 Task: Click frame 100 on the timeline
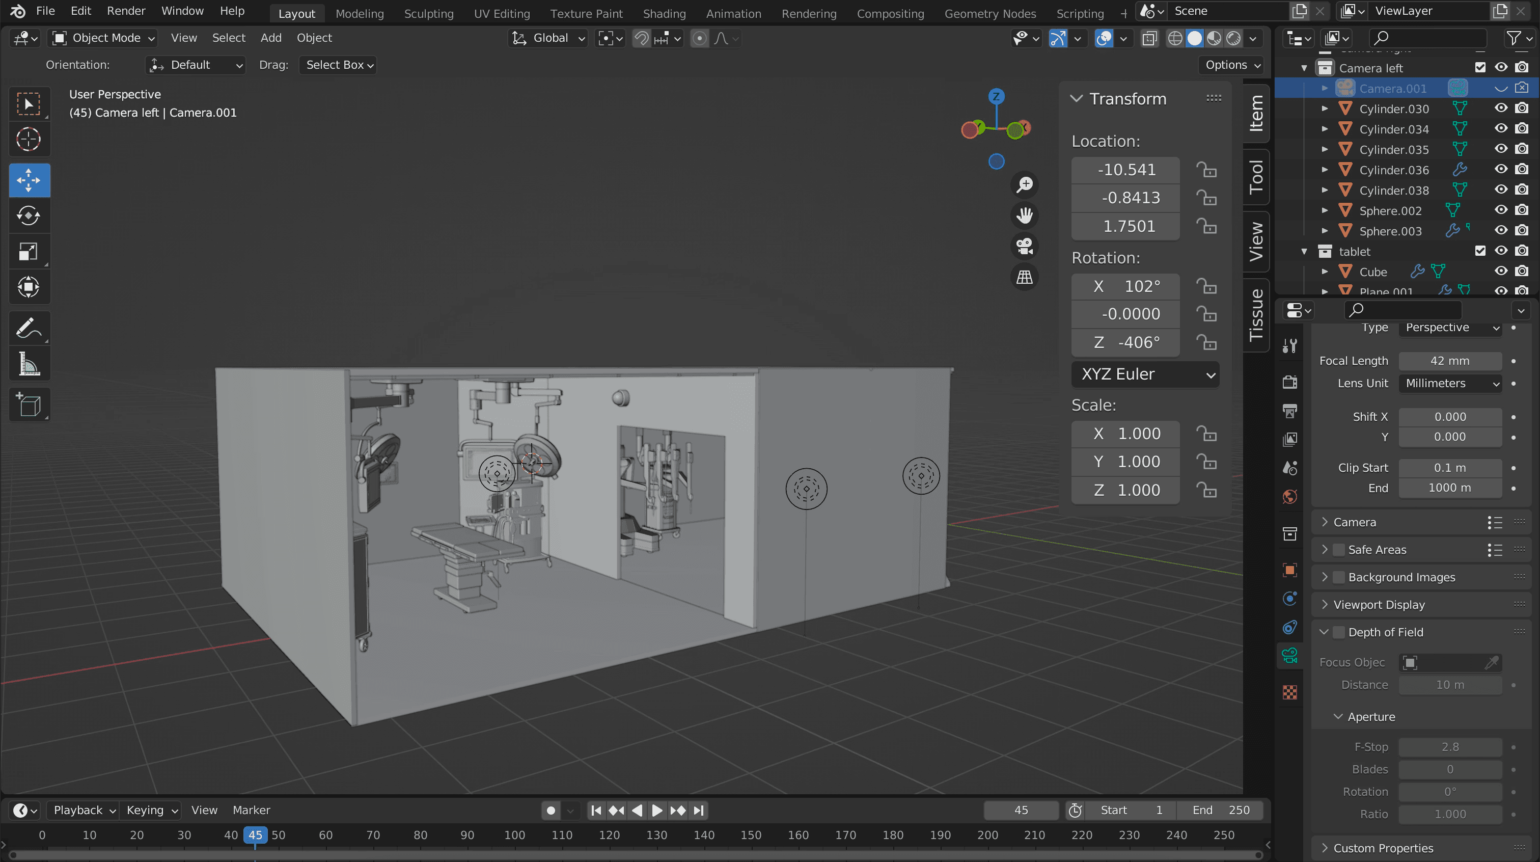[514, 835]
